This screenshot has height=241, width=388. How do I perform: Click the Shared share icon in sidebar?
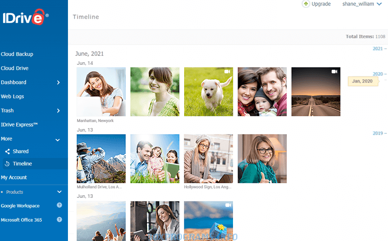(8, 151)
